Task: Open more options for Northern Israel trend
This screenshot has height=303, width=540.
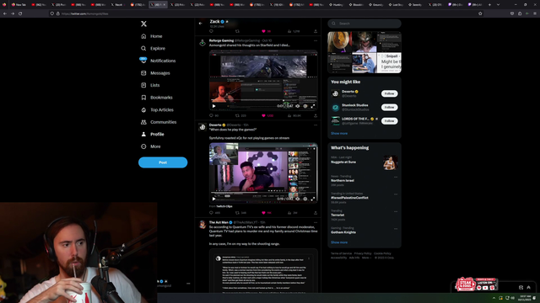Action: click(x=396, y=177)
